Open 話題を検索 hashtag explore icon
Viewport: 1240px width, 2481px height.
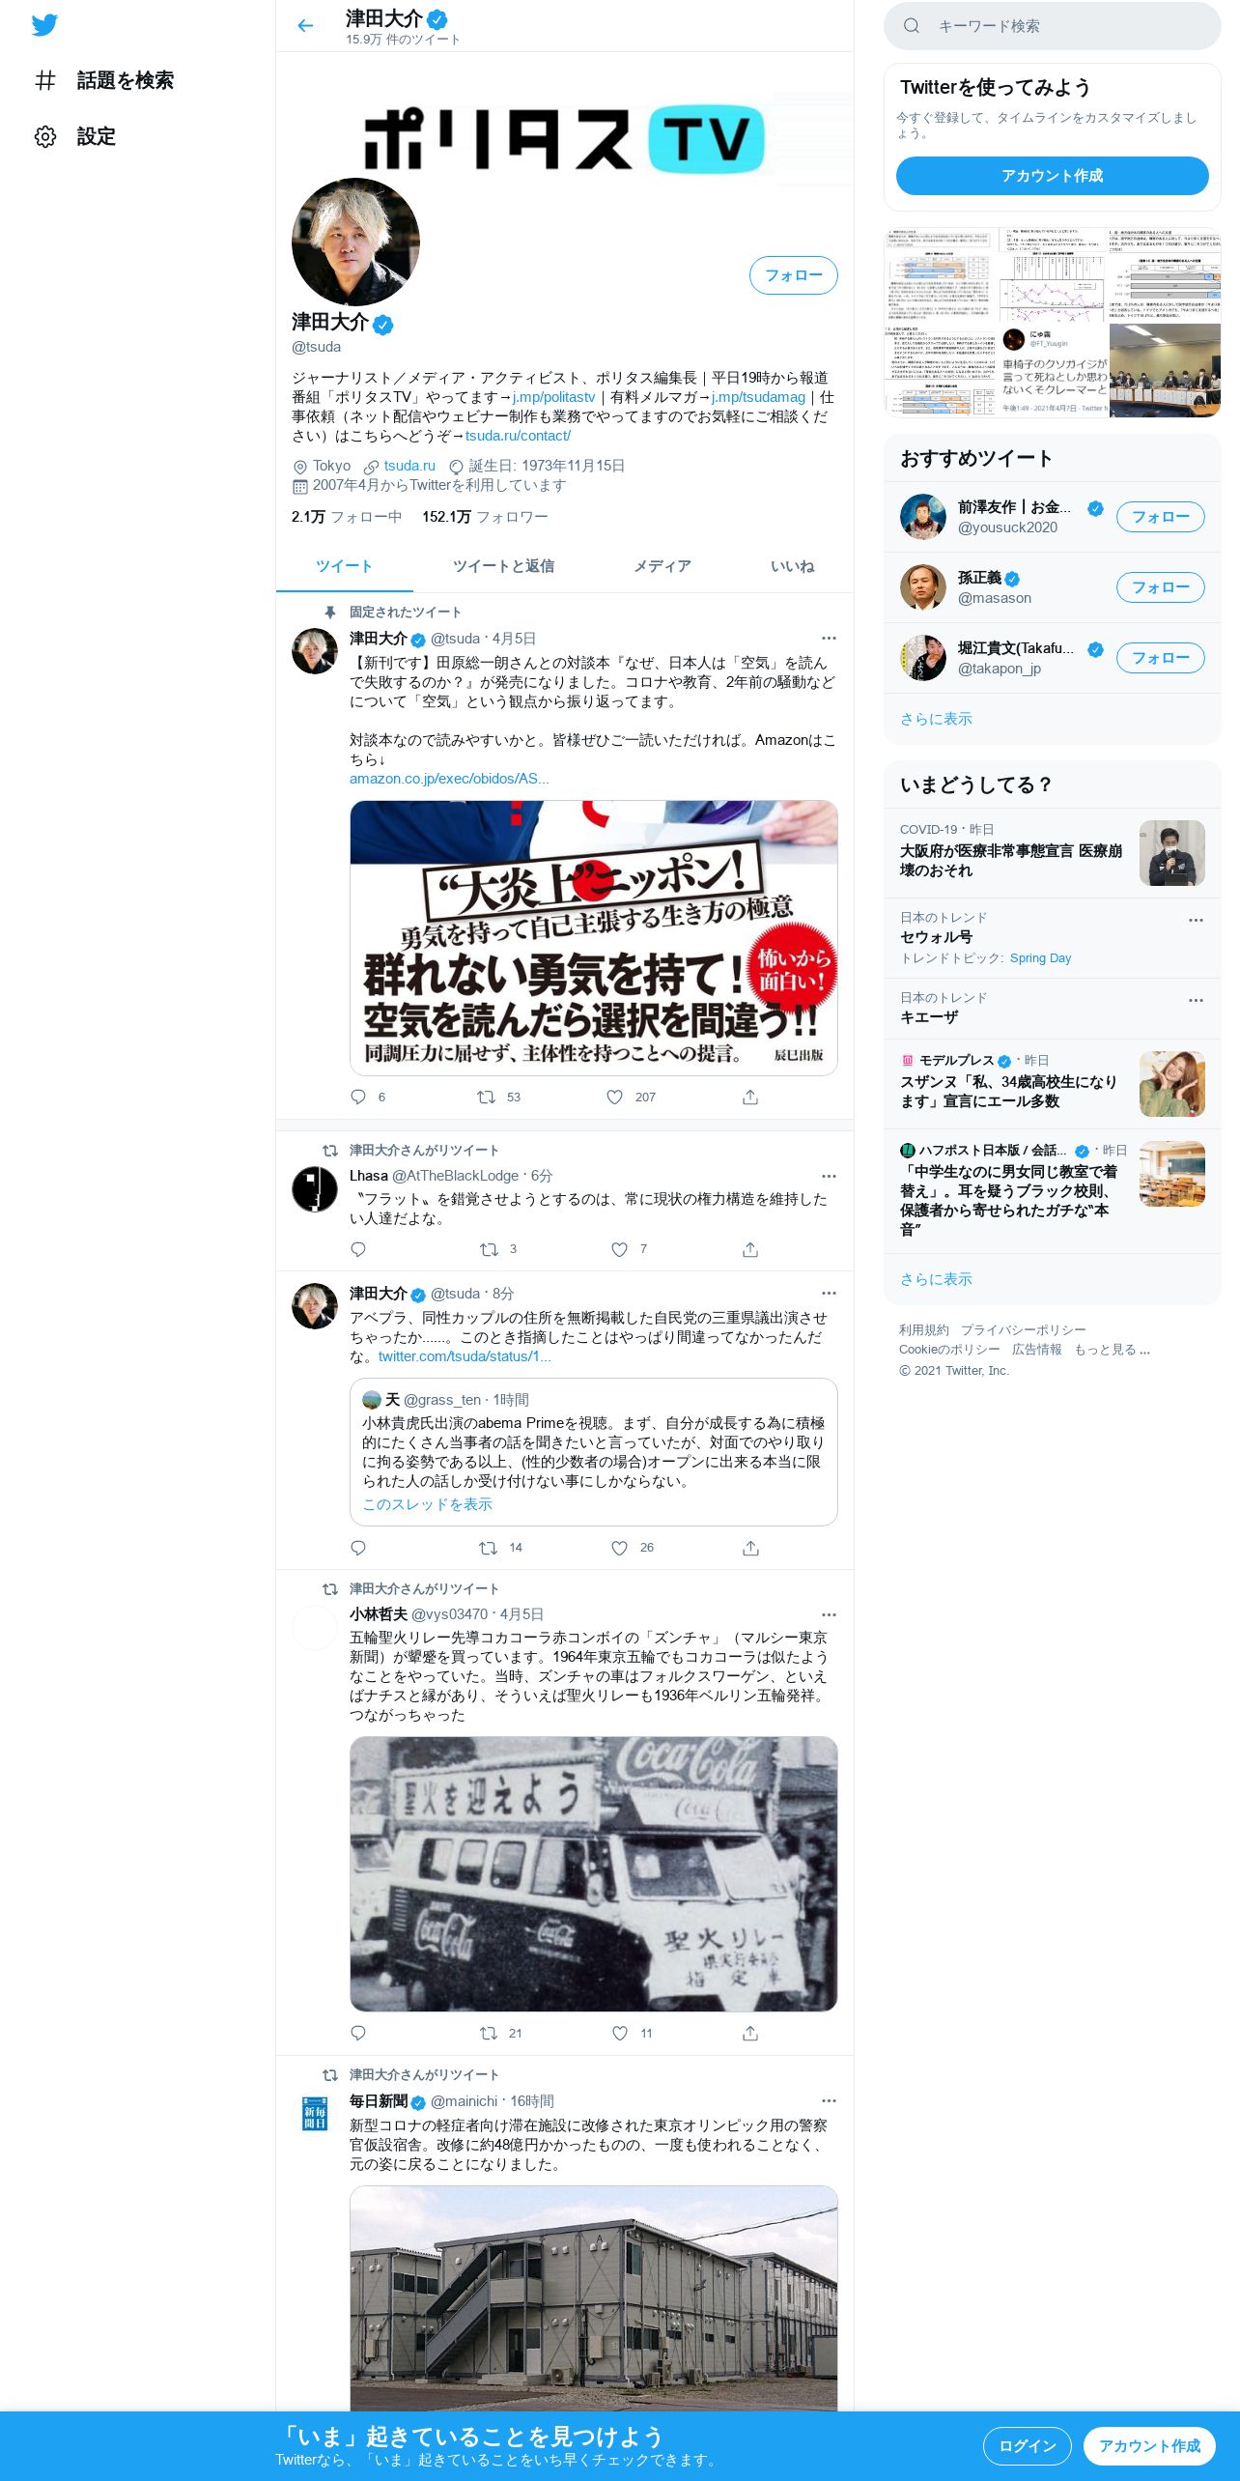point(45,80)
